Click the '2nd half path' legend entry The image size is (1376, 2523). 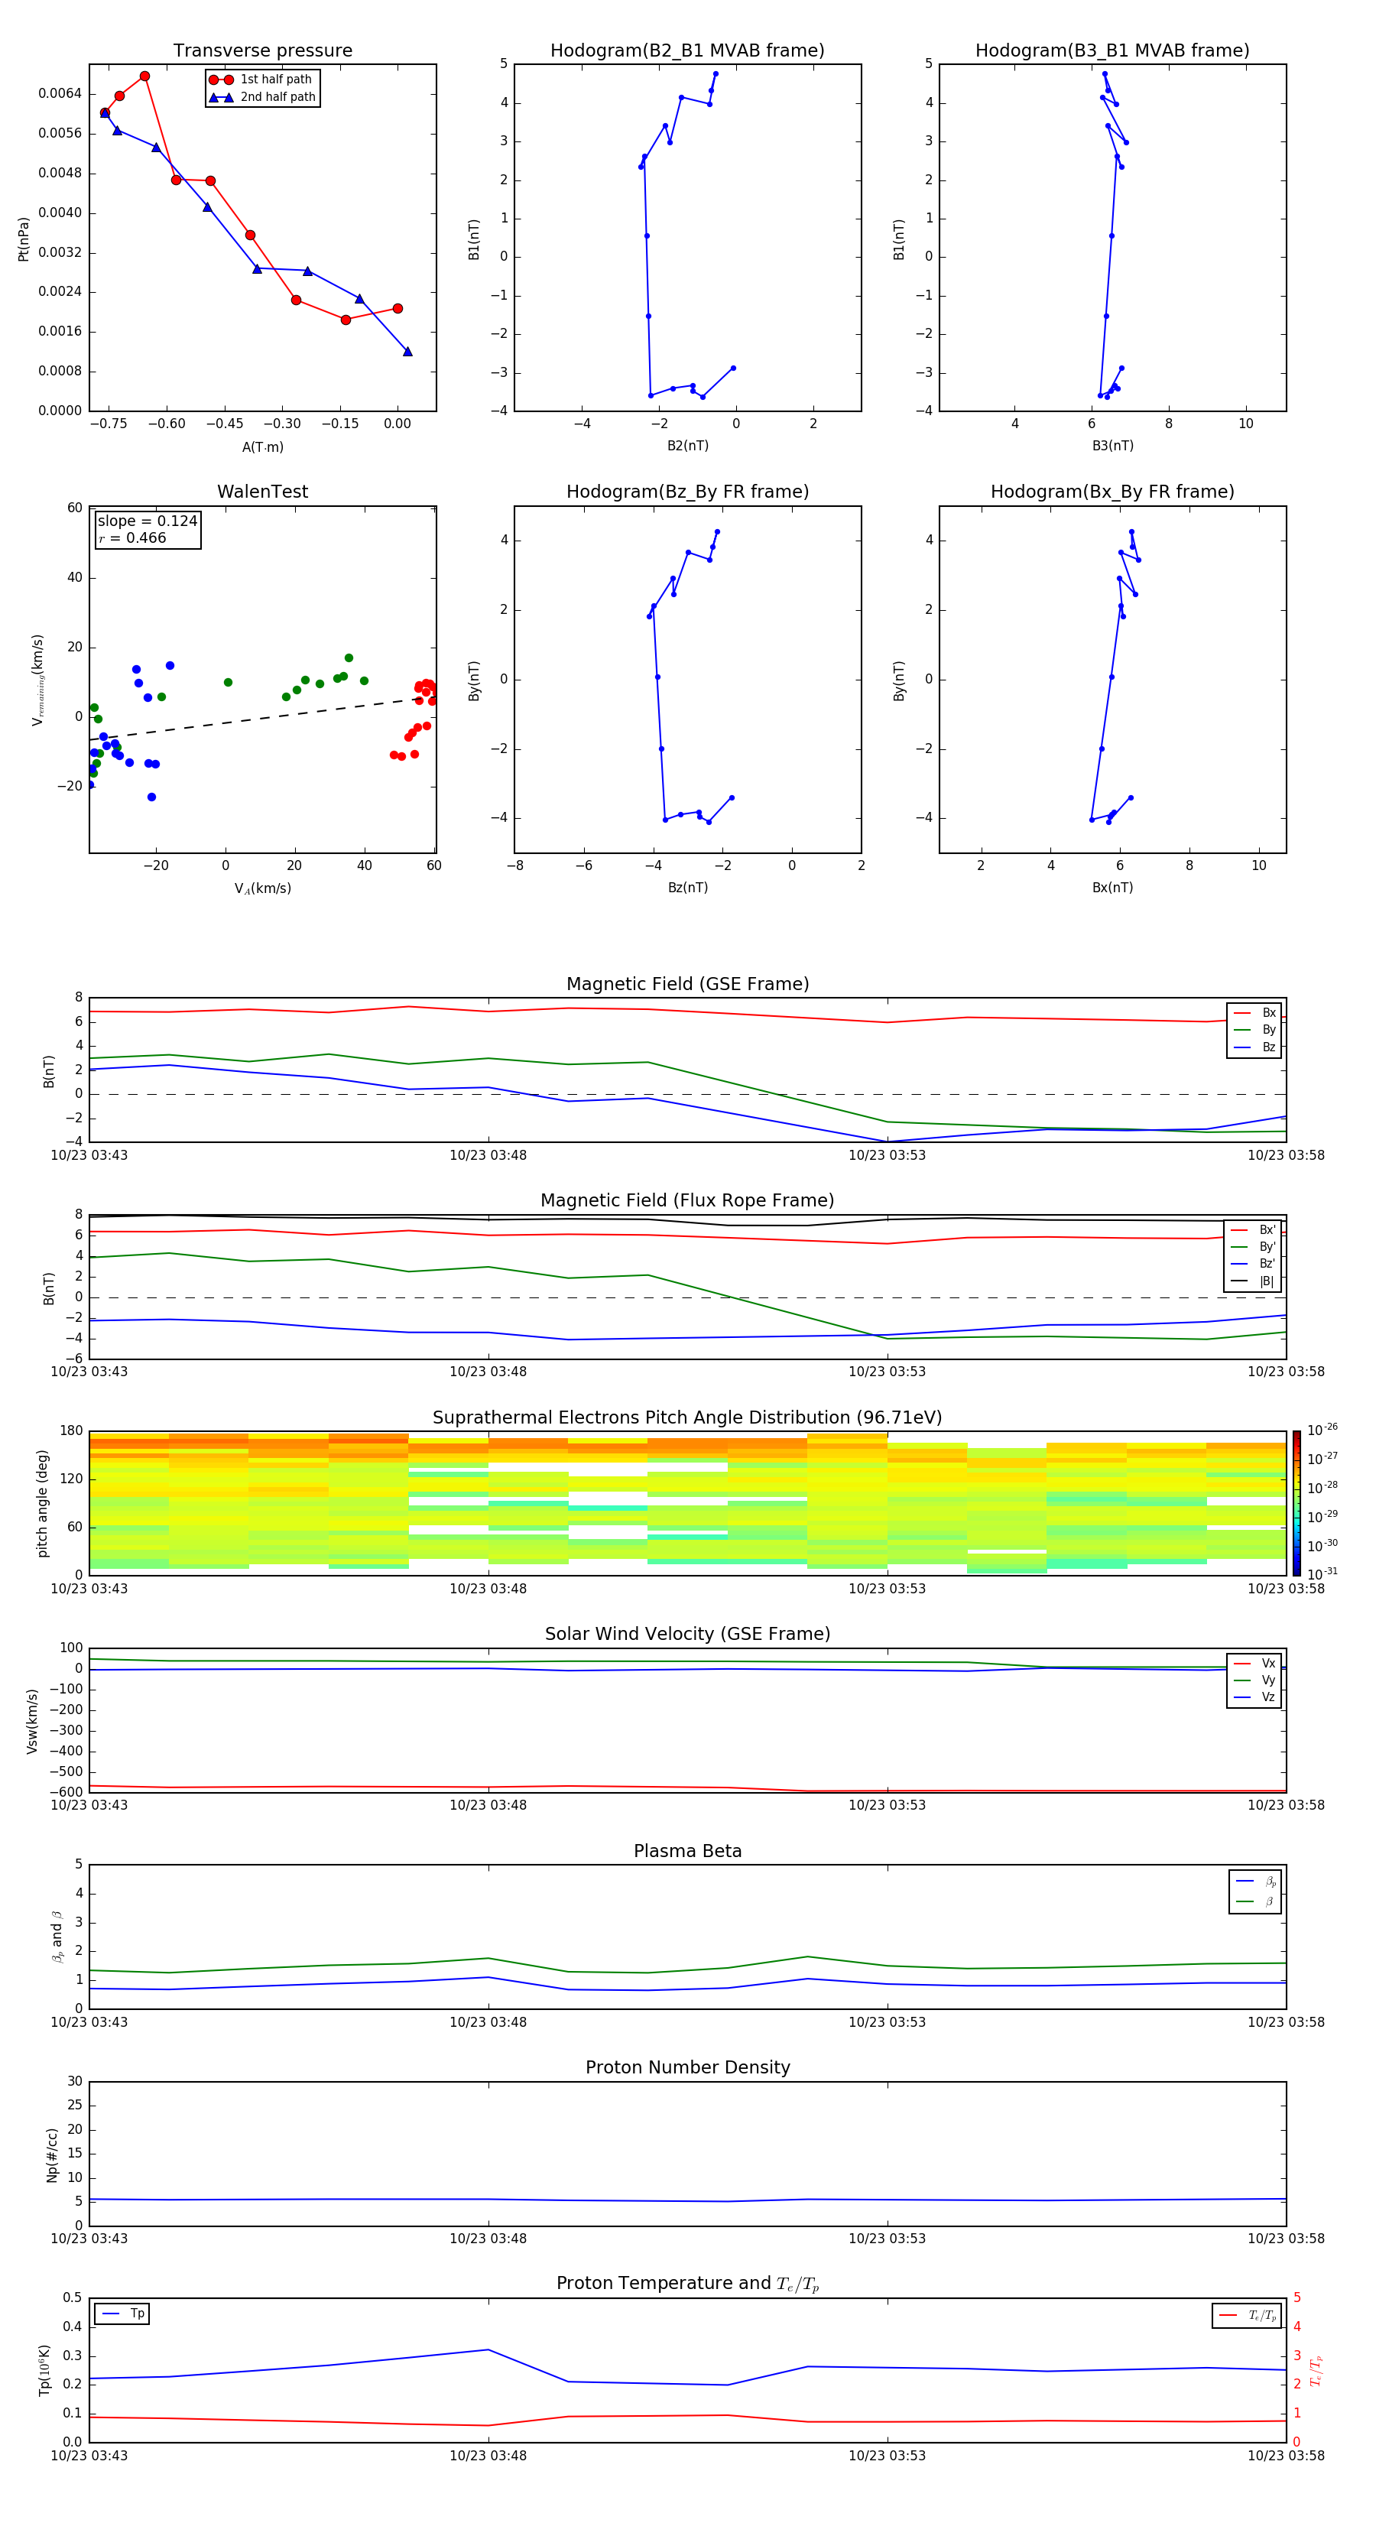coord(262,97)
